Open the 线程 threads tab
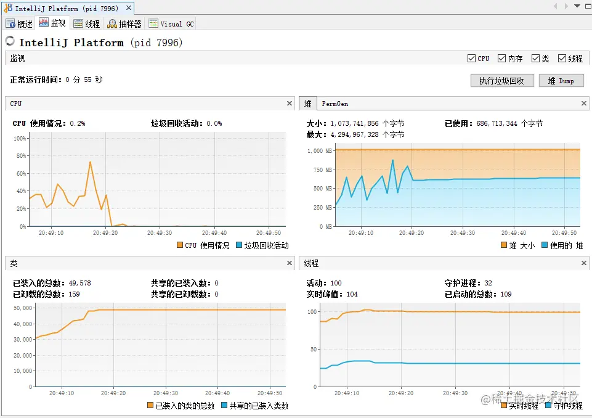The height and width of the screenshot is (418, 592). [87, 24]
